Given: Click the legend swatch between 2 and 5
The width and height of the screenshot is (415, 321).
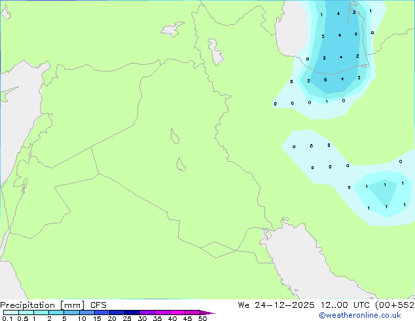Looking at the screenshot, I should pos(56,312).
